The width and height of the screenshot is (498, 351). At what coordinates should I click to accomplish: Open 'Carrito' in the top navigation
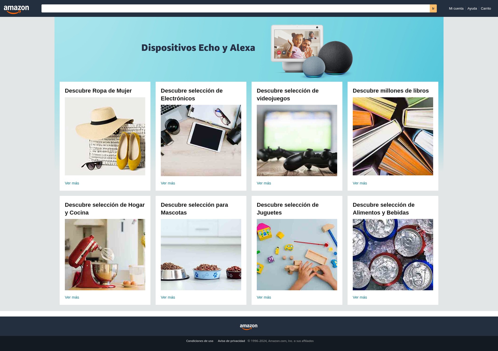(486, 9)
